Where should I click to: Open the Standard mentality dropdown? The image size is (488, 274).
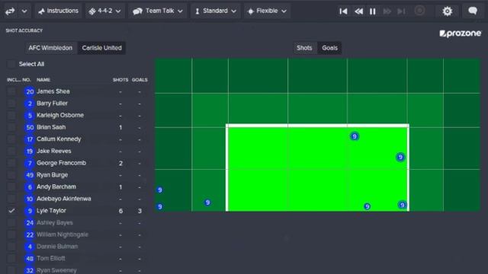point(215,11)
